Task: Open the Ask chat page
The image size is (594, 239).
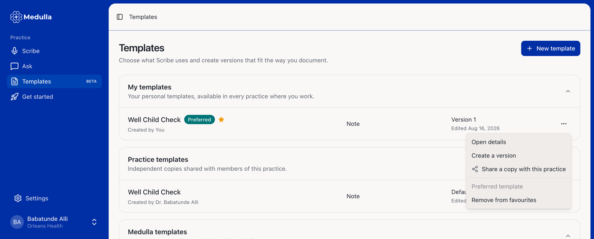Action: tap(54, 66)
